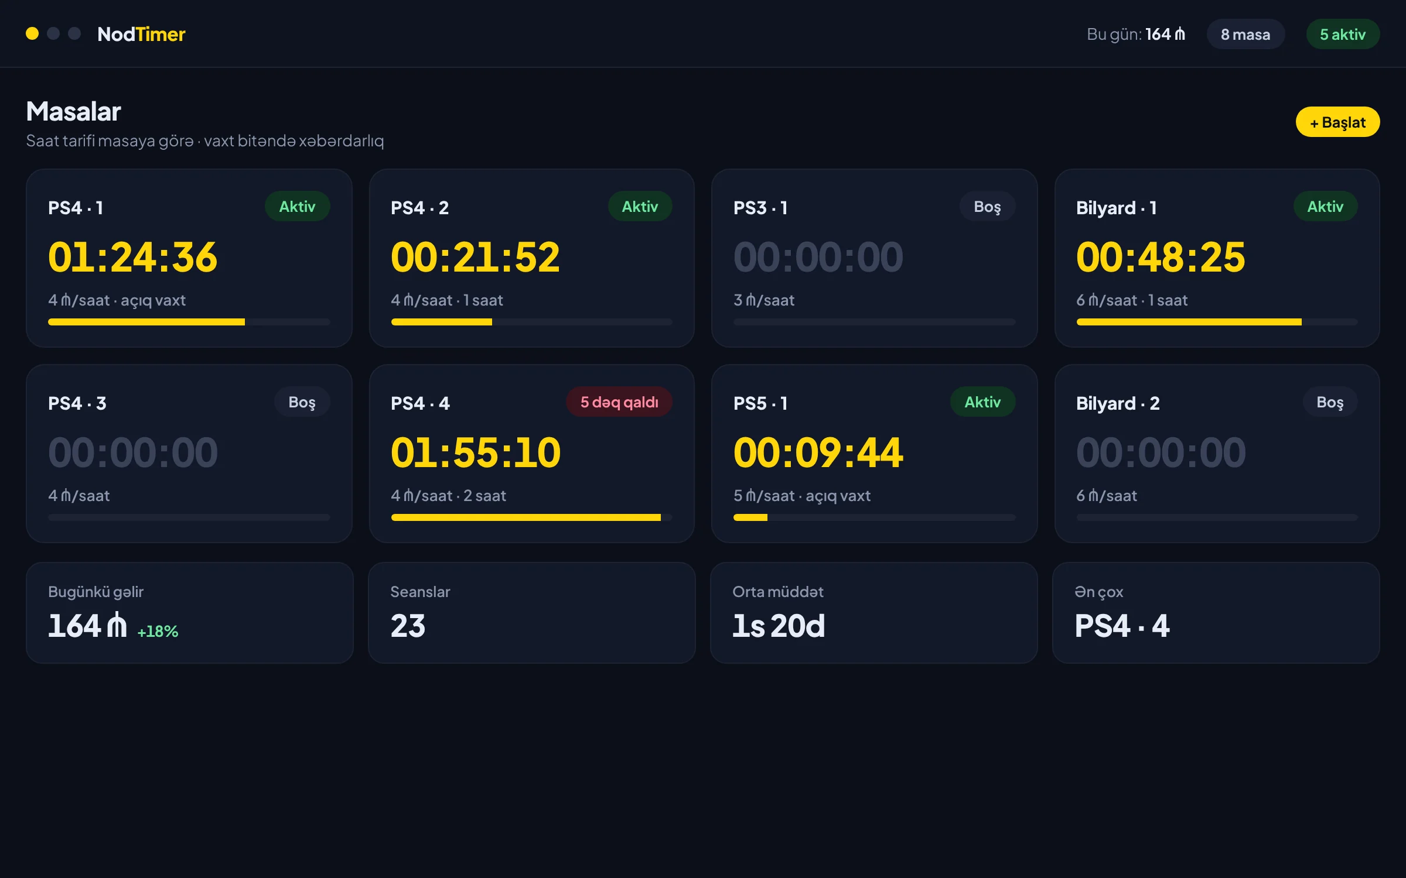Click '3 ₼/saat' rate on PS3 · 1

point(764,300)
